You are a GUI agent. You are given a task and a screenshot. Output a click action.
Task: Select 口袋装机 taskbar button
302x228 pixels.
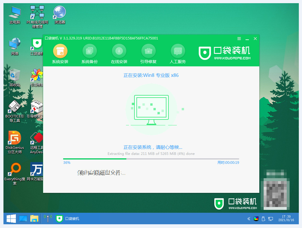[x=67, y=219]
